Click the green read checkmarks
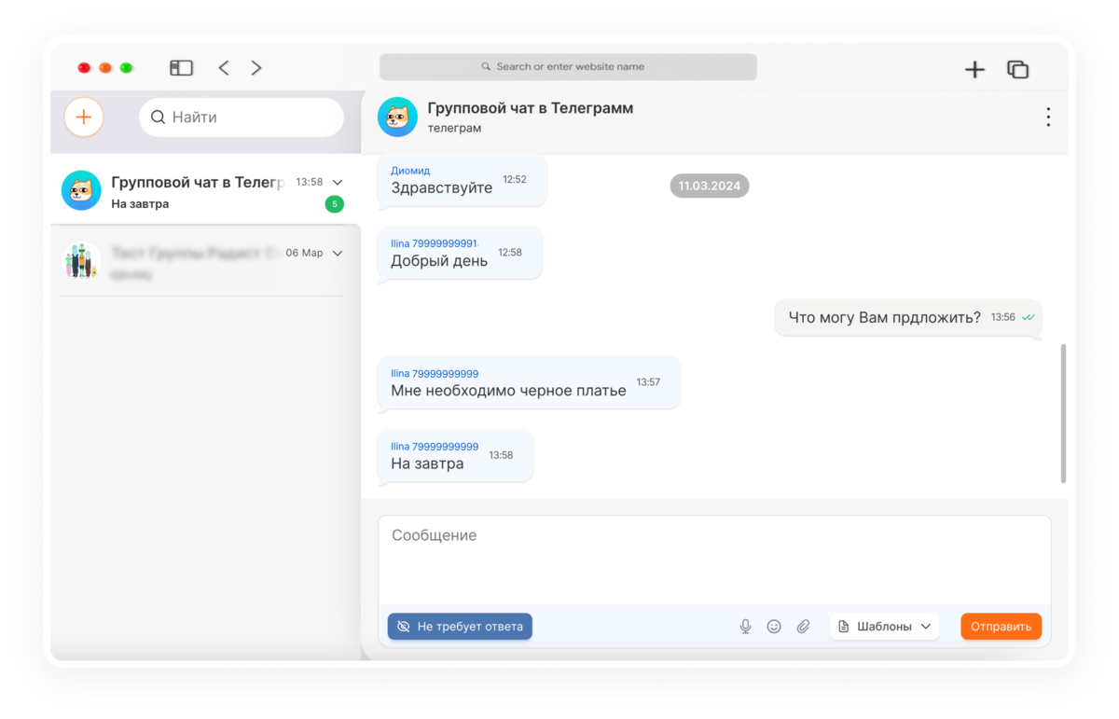The width and height of the screenshot is (1119, 719). pyautogui.click(x=1028, y=318)
